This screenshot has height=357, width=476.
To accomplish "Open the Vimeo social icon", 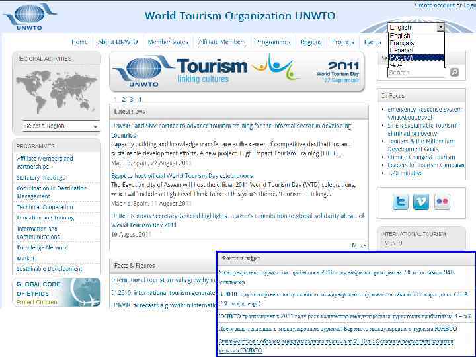I will (x=421, y=201).
